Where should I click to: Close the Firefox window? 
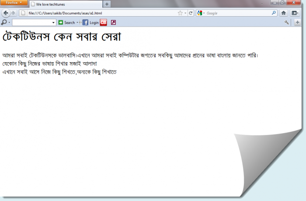293,3
